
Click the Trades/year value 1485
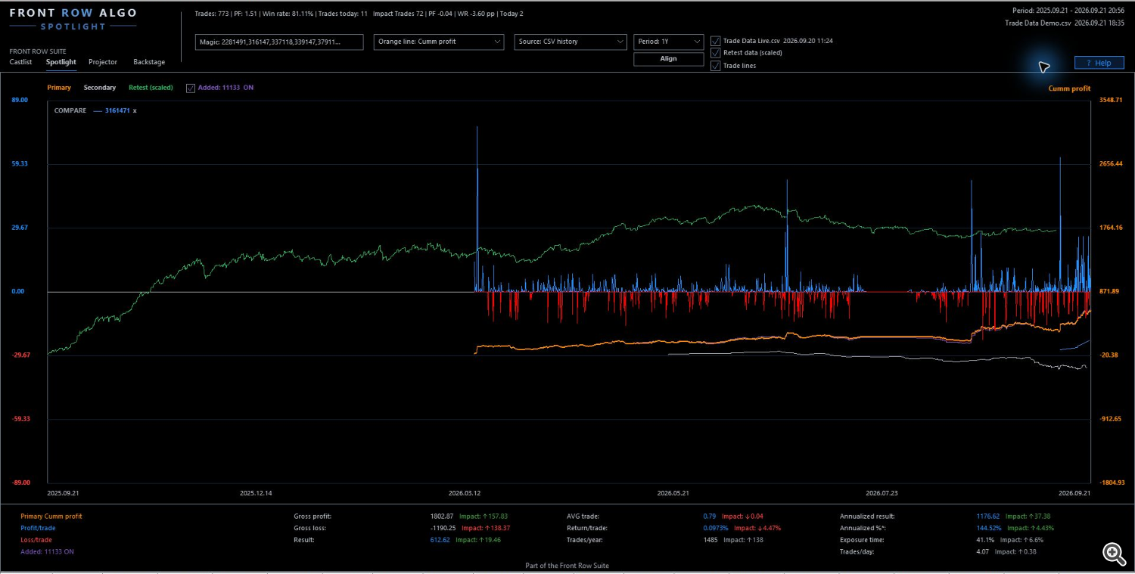[711, 540]
